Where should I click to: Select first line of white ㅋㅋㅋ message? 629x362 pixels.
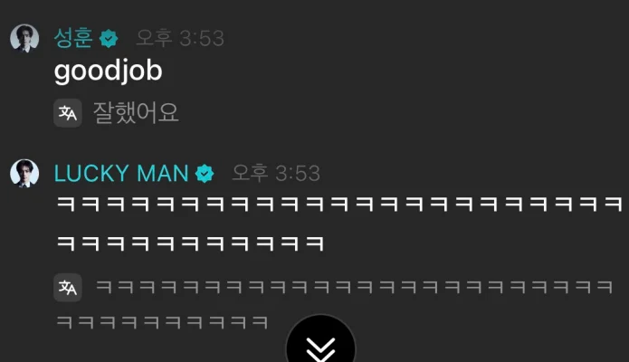[x=339, y=204]
